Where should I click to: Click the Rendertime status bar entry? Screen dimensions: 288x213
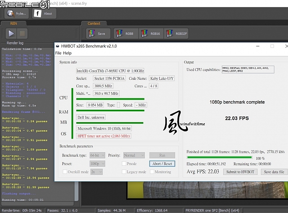point(22,211)
